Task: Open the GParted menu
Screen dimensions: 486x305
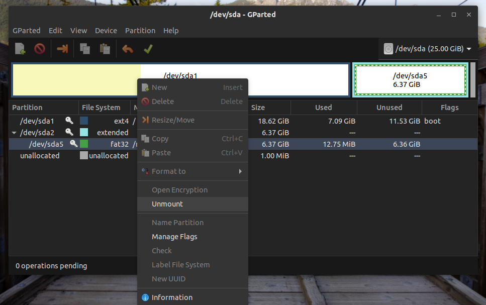Action: click(26, 31)
